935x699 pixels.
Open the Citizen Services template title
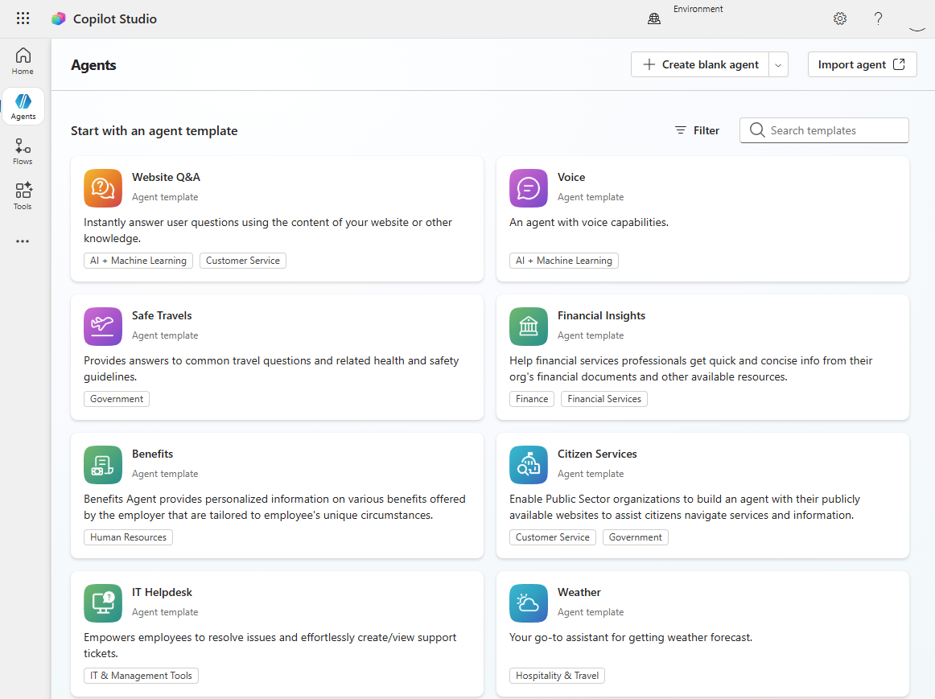[598, 454]
